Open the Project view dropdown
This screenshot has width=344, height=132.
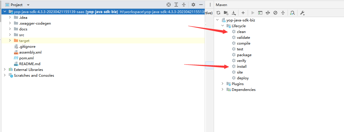[28, 5]
